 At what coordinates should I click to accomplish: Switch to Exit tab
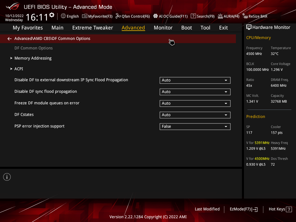pos(223,28)
